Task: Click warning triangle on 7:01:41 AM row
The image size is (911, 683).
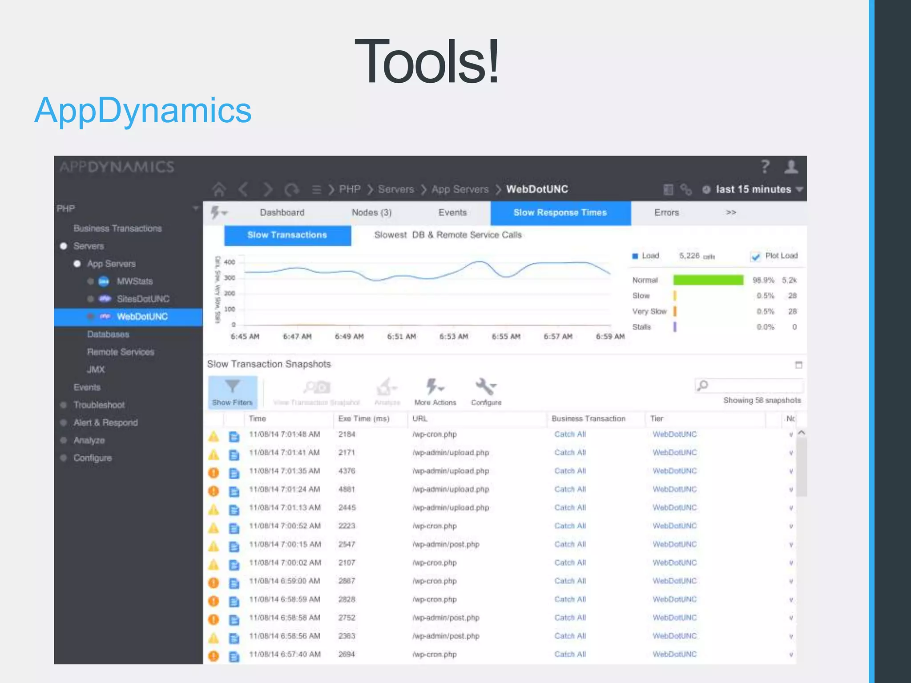Action: click(214, 455)
